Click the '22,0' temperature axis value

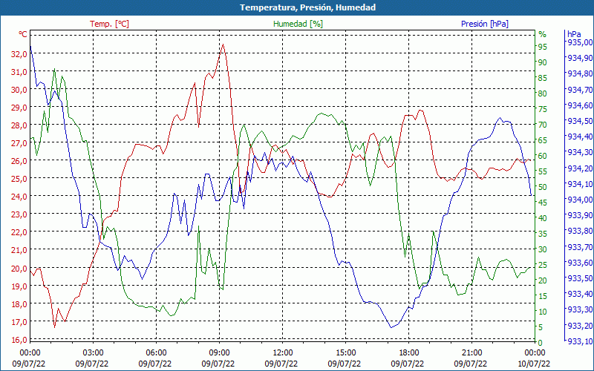click(19, 232)
